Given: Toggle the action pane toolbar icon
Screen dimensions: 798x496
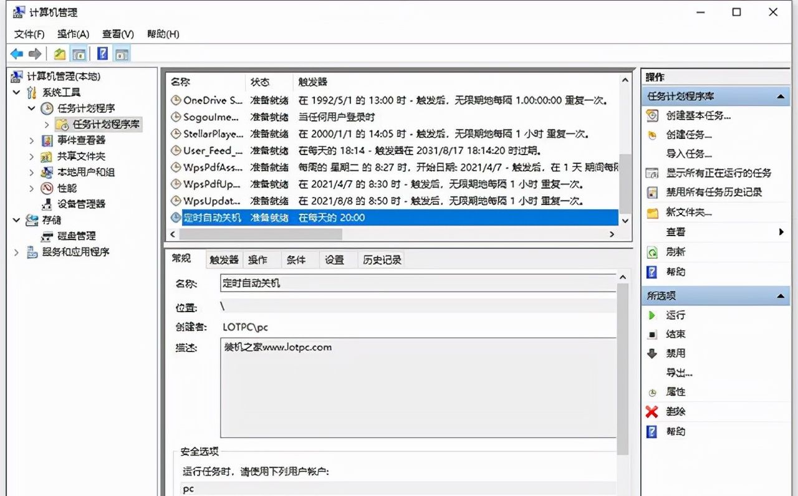Looking at the screenshot, I should point(122,54).
